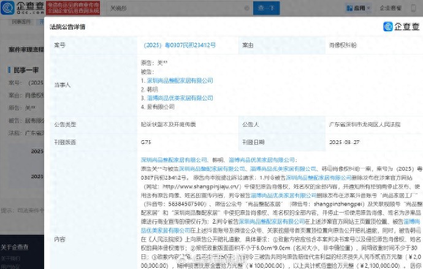This screenshot has height=269, width=423.
Task: Open defendant link 淄博尚品优美家居有限公司 in 当事人 list
Action: [x=180, y=98]
